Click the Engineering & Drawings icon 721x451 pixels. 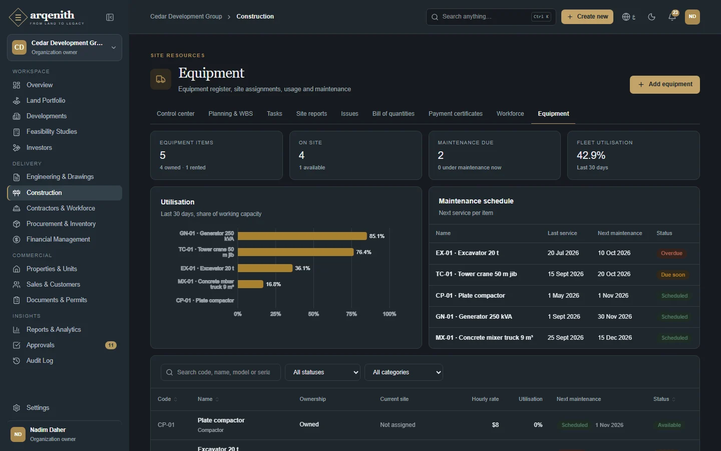(x=17, y=177)
